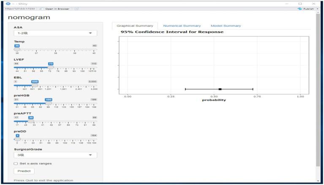Click the Predict button

(x=24, y=171)
